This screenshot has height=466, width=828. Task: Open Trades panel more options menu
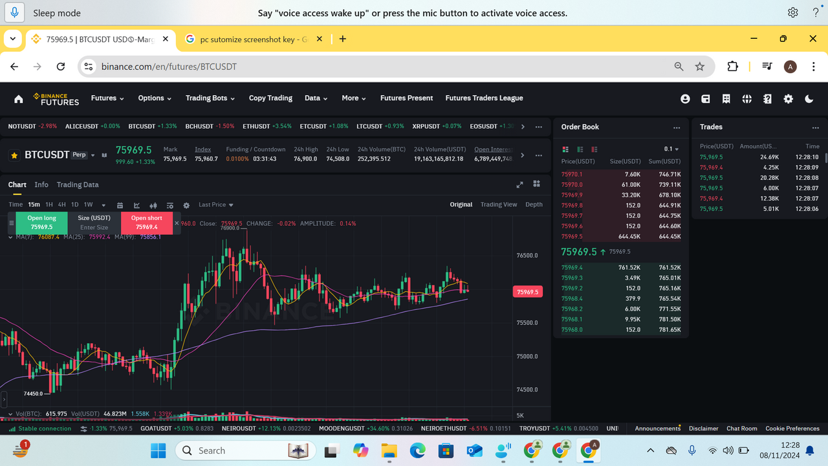pyautogui.click(x=816, y=128)
